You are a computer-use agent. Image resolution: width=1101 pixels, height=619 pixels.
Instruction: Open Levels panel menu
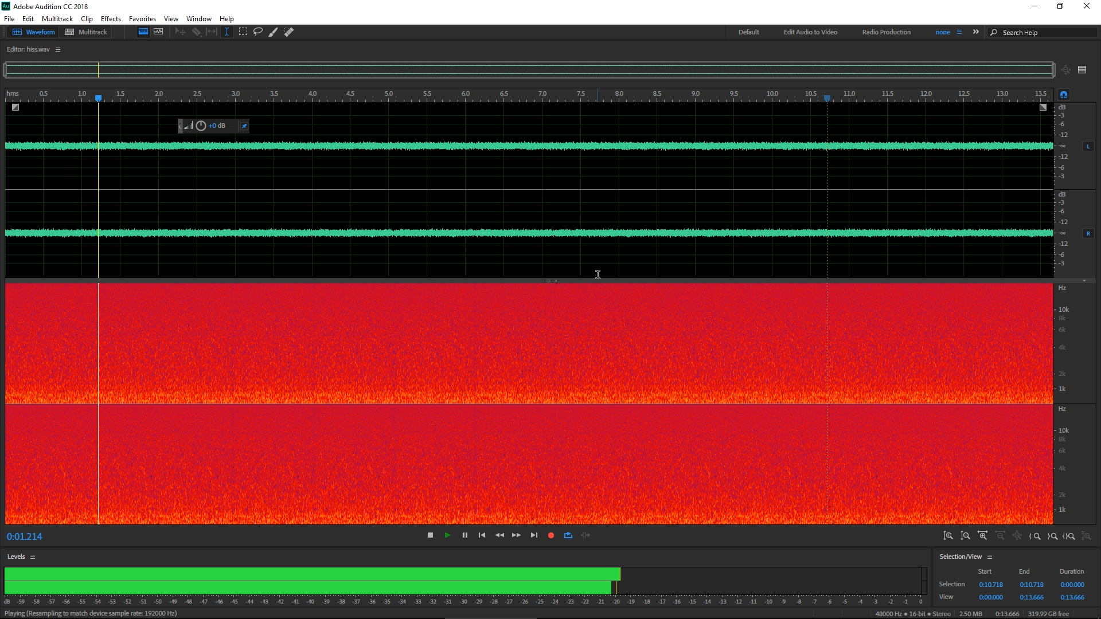(33, 557)
